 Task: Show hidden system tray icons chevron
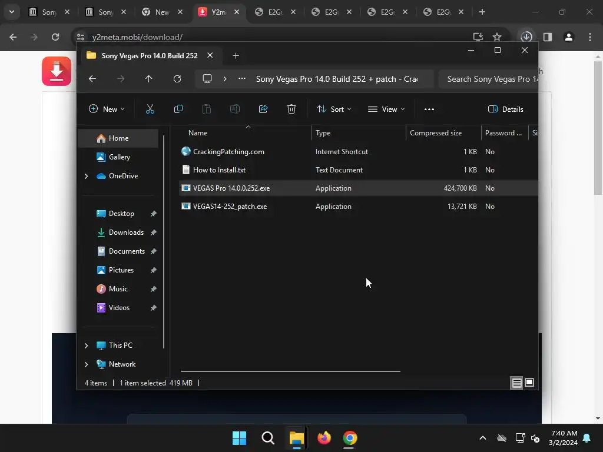[x=483, y=438]
